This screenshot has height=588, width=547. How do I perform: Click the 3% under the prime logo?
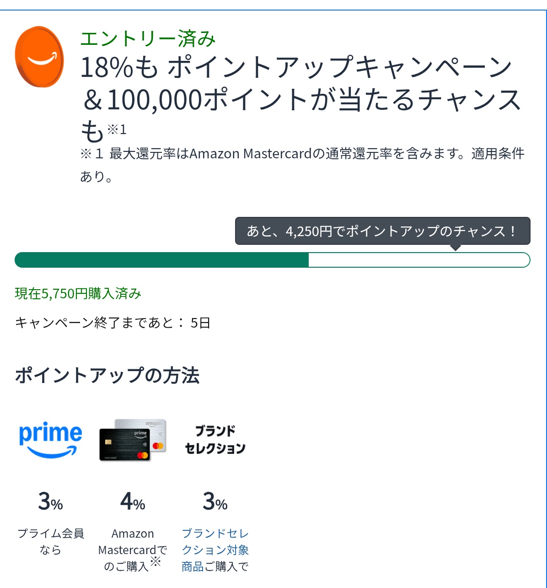coord(50,501)
